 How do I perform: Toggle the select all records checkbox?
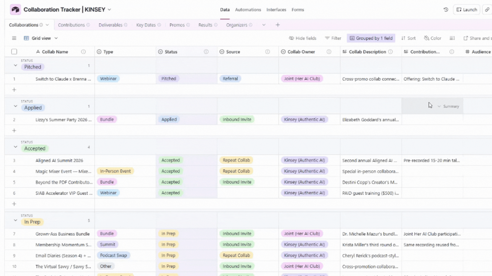click(x=14, y=52)
